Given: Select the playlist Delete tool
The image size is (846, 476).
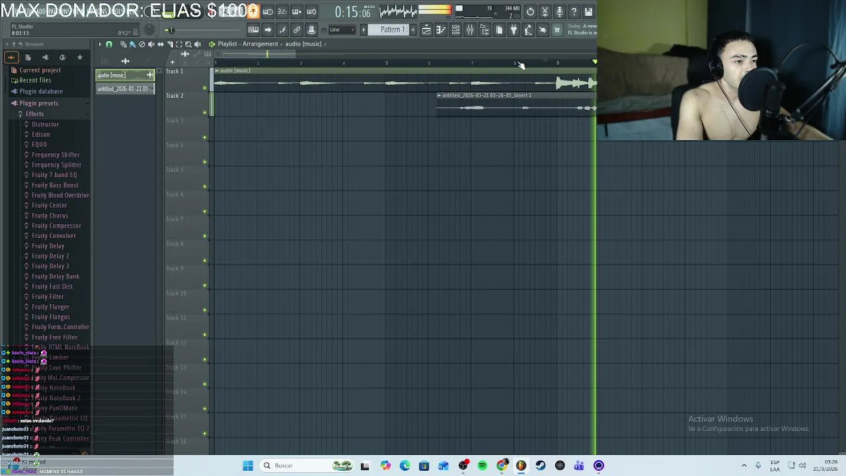Looking at the screenshot, I should click(x=142, y=44).
